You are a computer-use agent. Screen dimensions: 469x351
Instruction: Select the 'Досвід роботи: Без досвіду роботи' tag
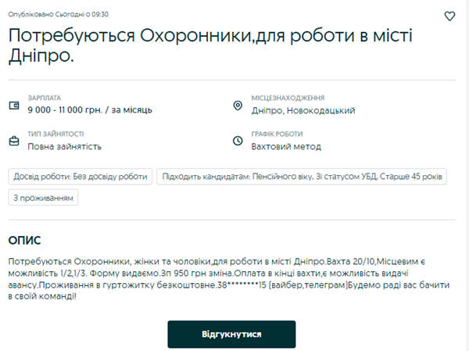(81, 177)
